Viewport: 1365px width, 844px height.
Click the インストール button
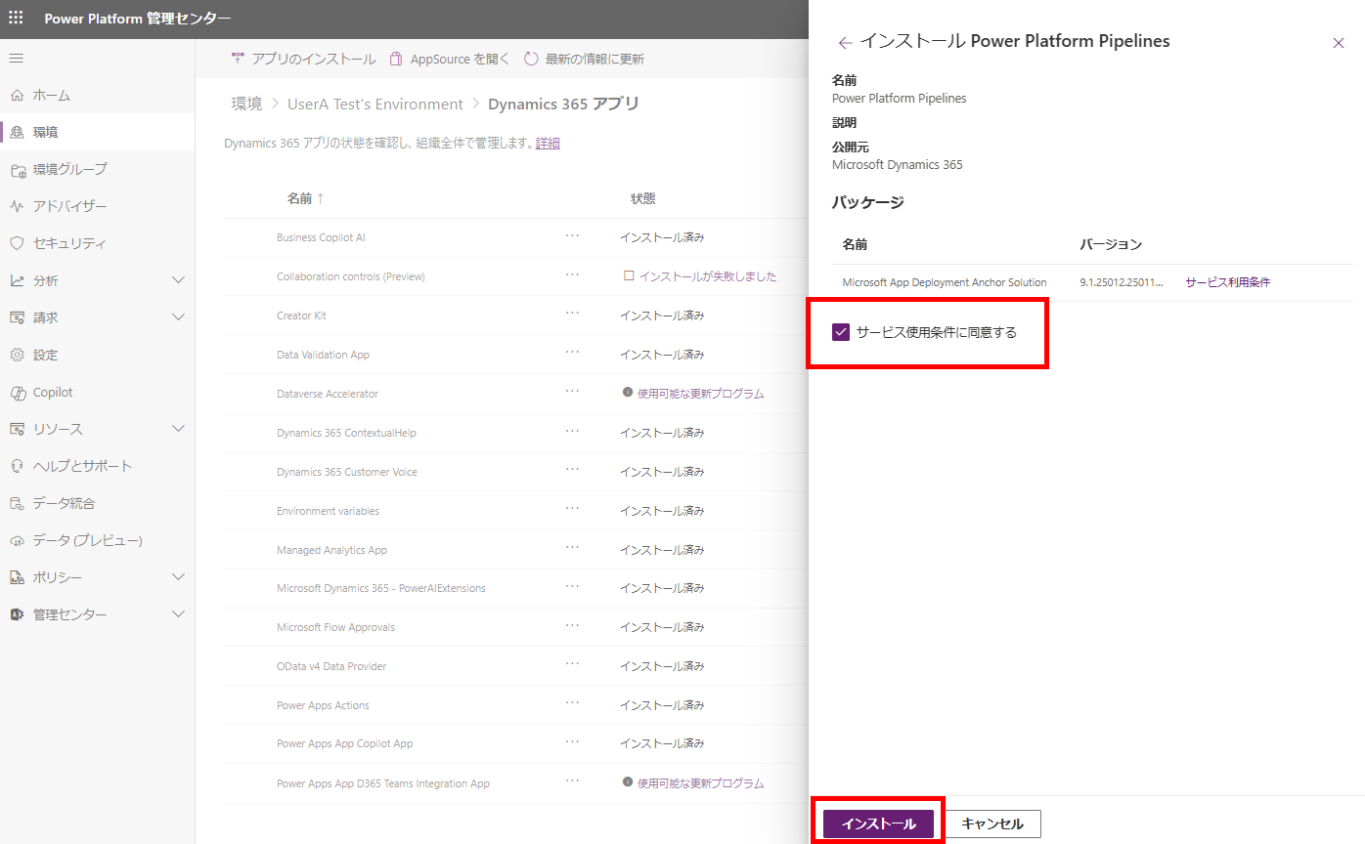[x=876, y=823]
